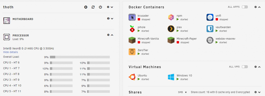Click the Minecraft-Paper name text
The height and width of the screenshot is (96, 265).
pos(187,39)
